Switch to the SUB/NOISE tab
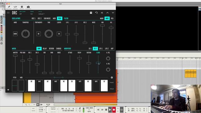The image size is (201, 113). [x=47, y=19]
